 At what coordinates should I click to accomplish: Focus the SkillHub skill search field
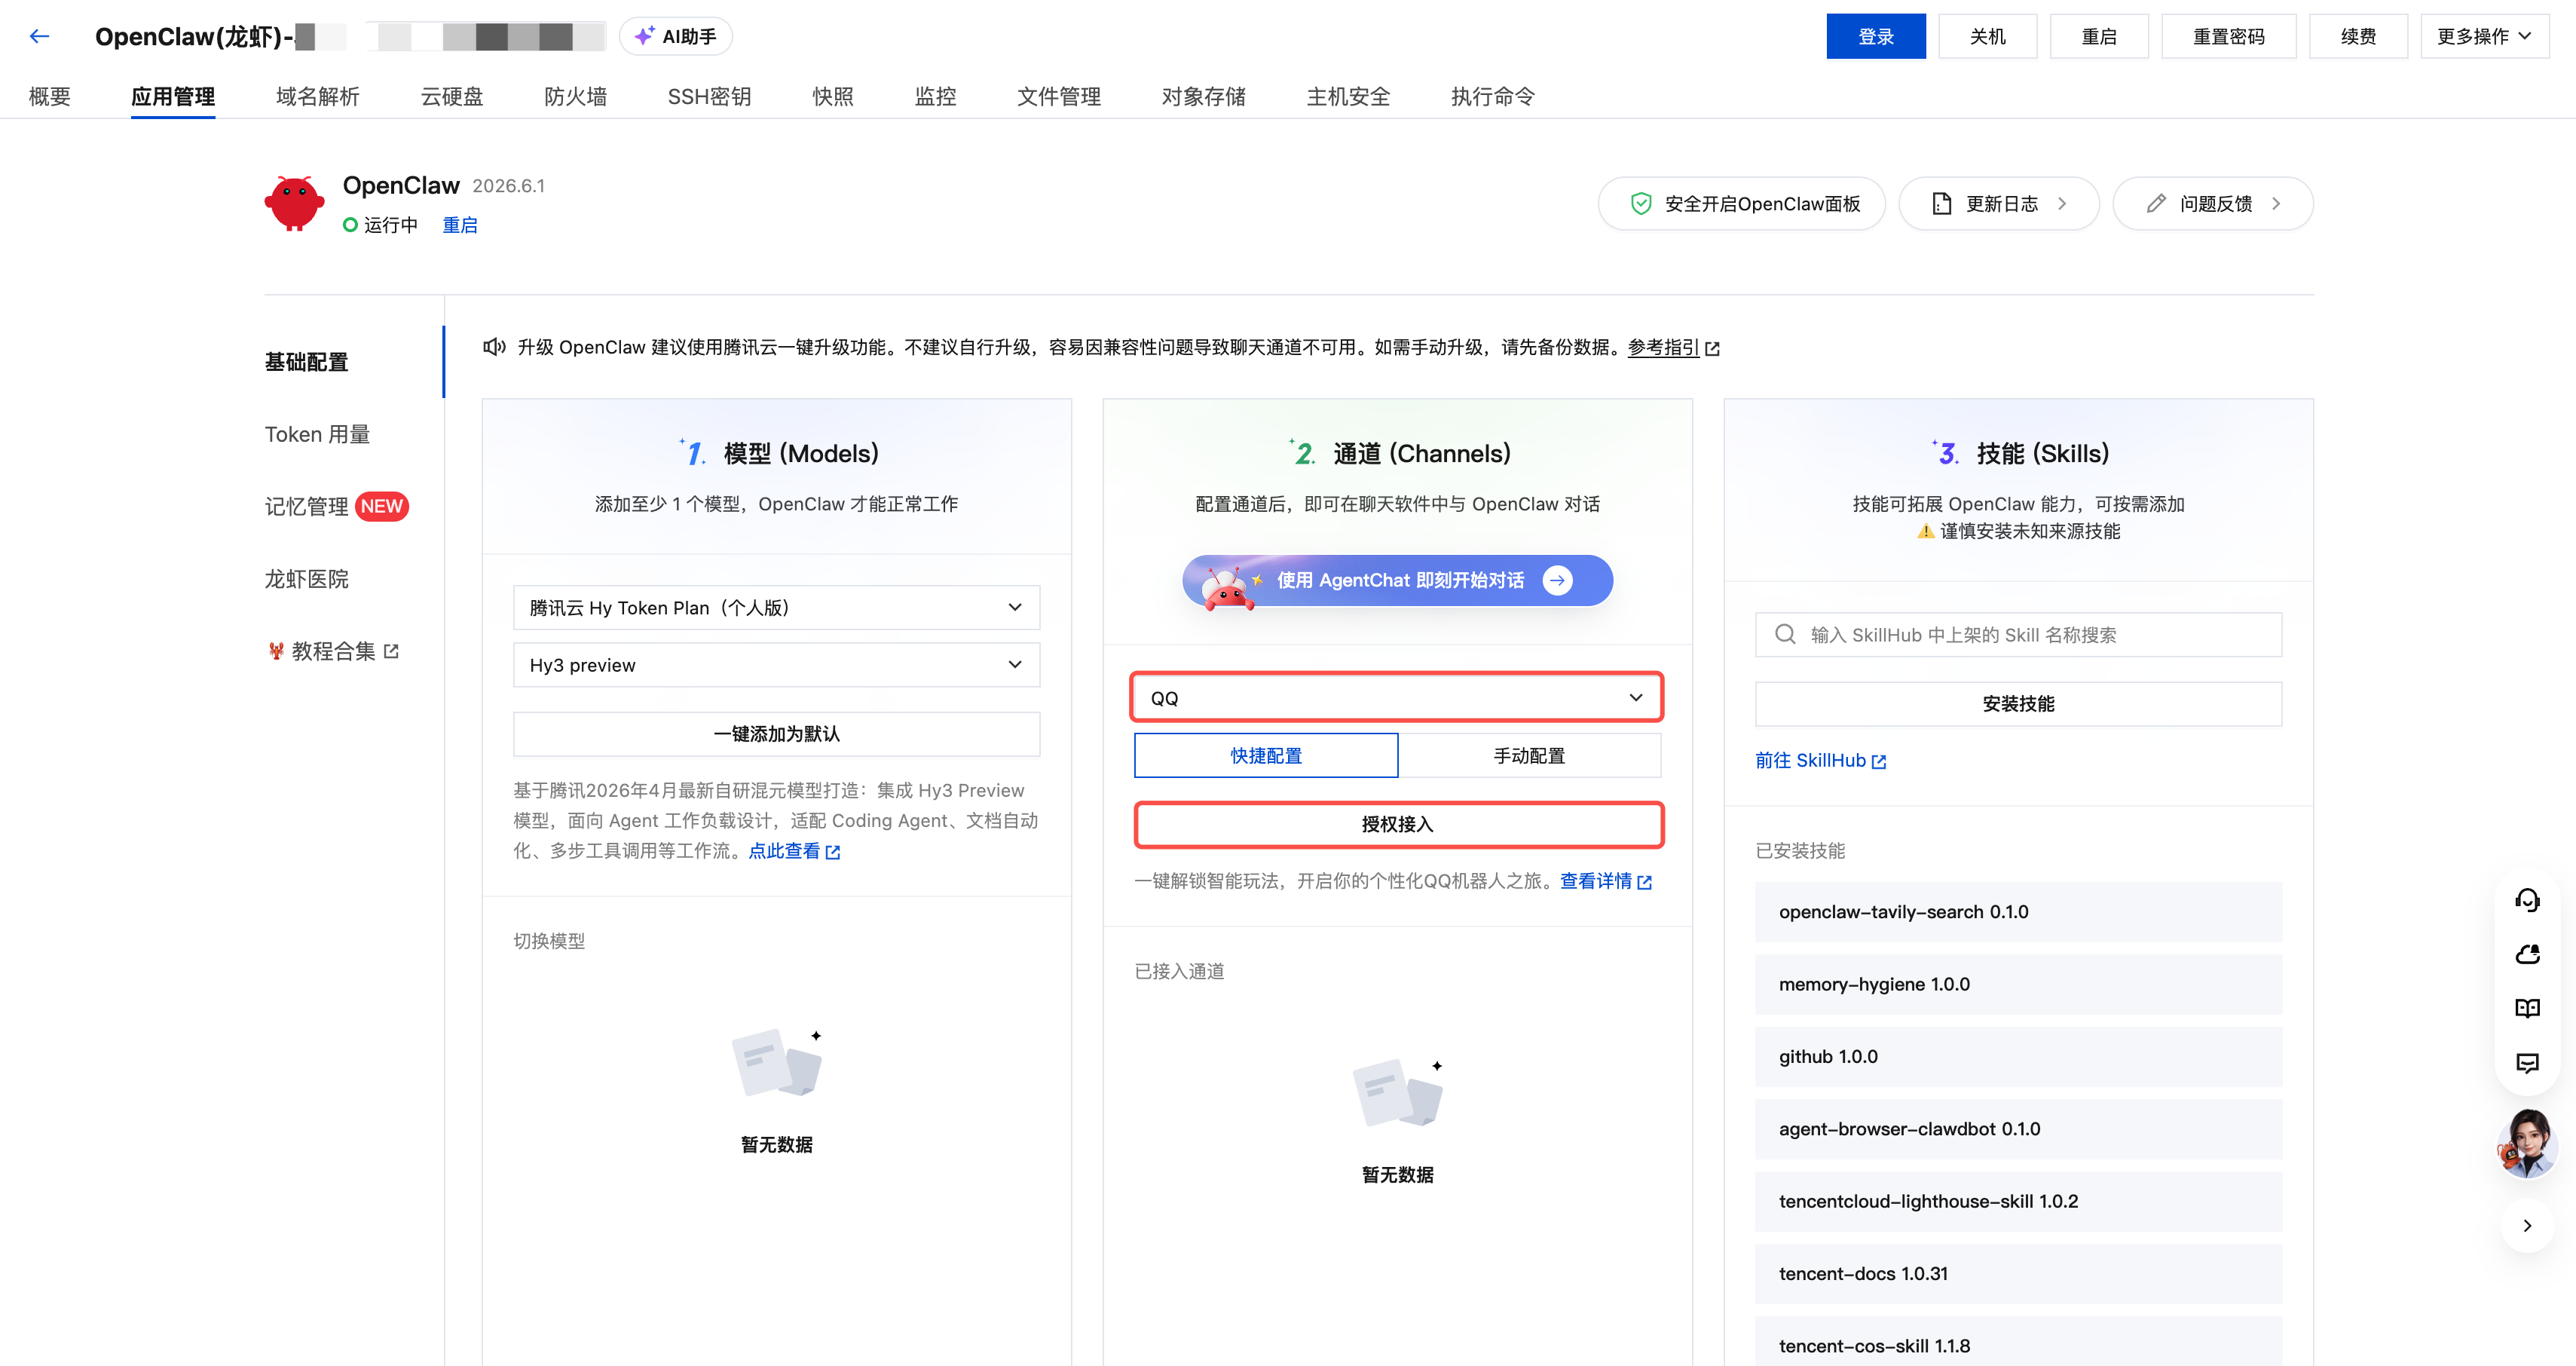click(x=2018, y=634)
